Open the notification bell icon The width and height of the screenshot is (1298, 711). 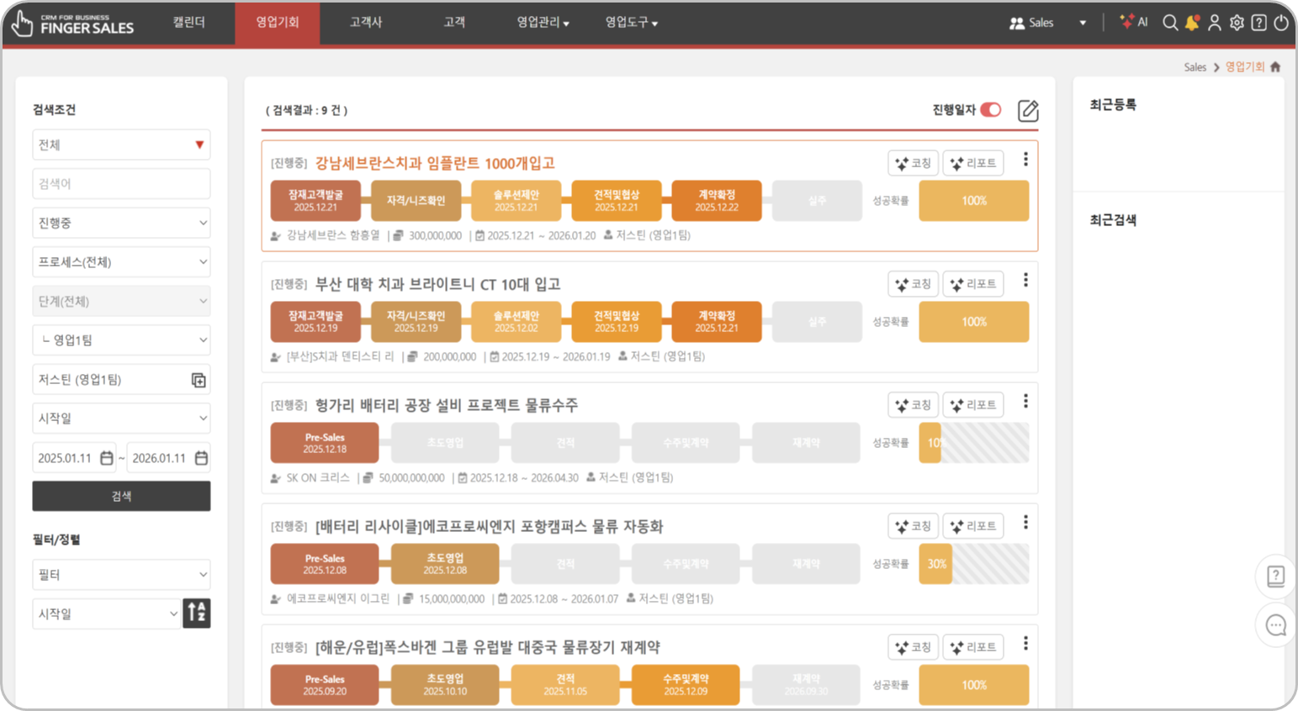click(x=1192, y=23)
